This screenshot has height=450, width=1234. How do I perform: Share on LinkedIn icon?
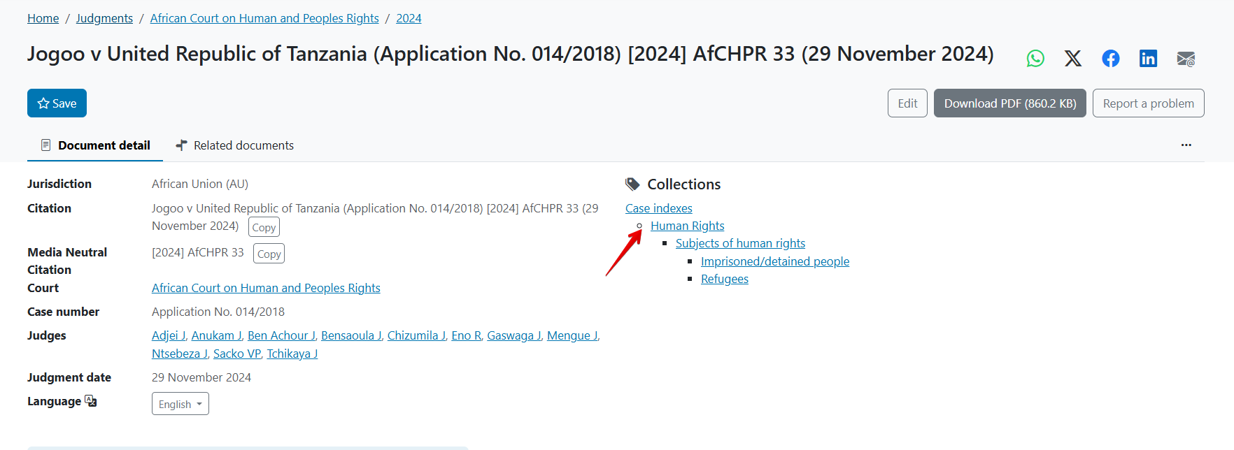tap(1148, 59)
